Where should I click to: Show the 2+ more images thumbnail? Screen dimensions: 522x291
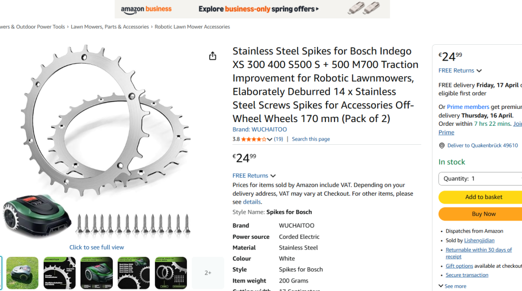tap(208, 273)
